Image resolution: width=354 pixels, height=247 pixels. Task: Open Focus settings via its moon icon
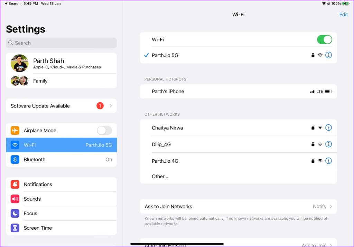[15, 213]
